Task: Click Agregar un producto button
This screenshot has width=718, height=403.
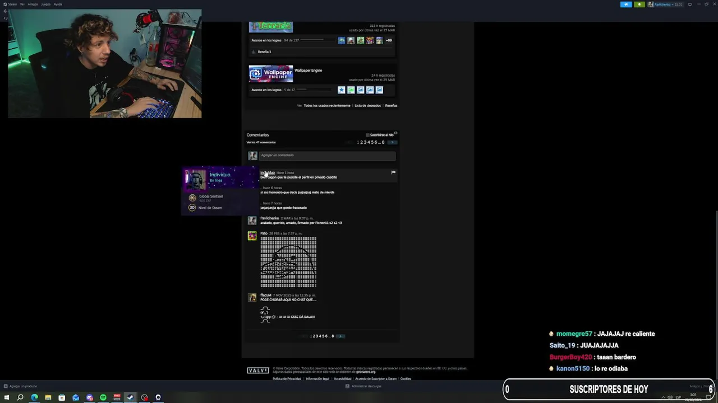Action: [21, 386]
